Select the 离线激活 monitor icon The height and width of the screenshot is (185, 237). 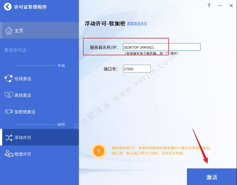(x=9, y=95)
